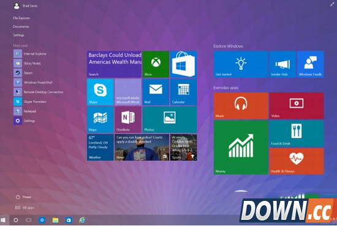Open the Health & Fitness tile

(297, 161)
